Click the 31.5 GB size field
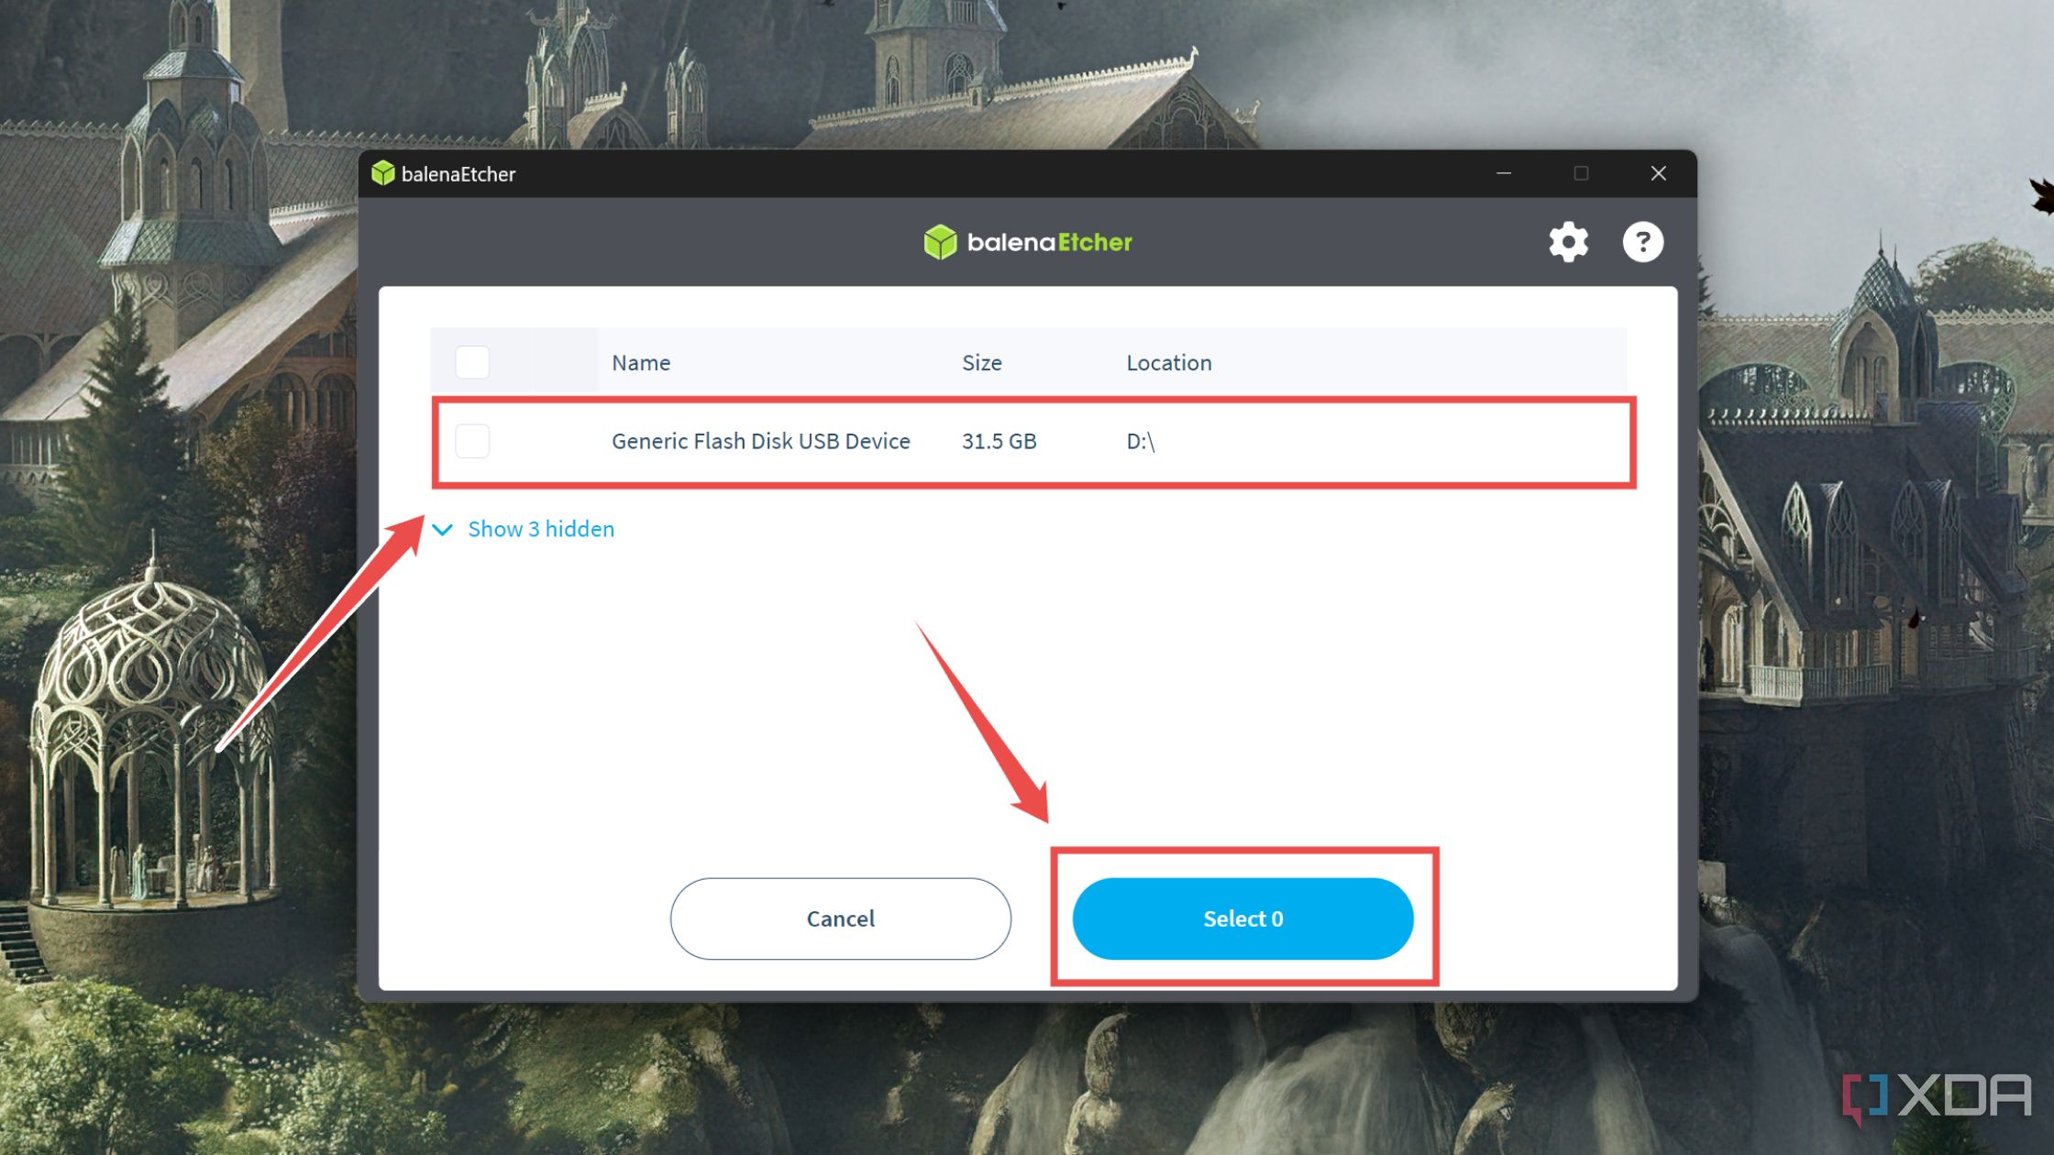 coord(999,442)
